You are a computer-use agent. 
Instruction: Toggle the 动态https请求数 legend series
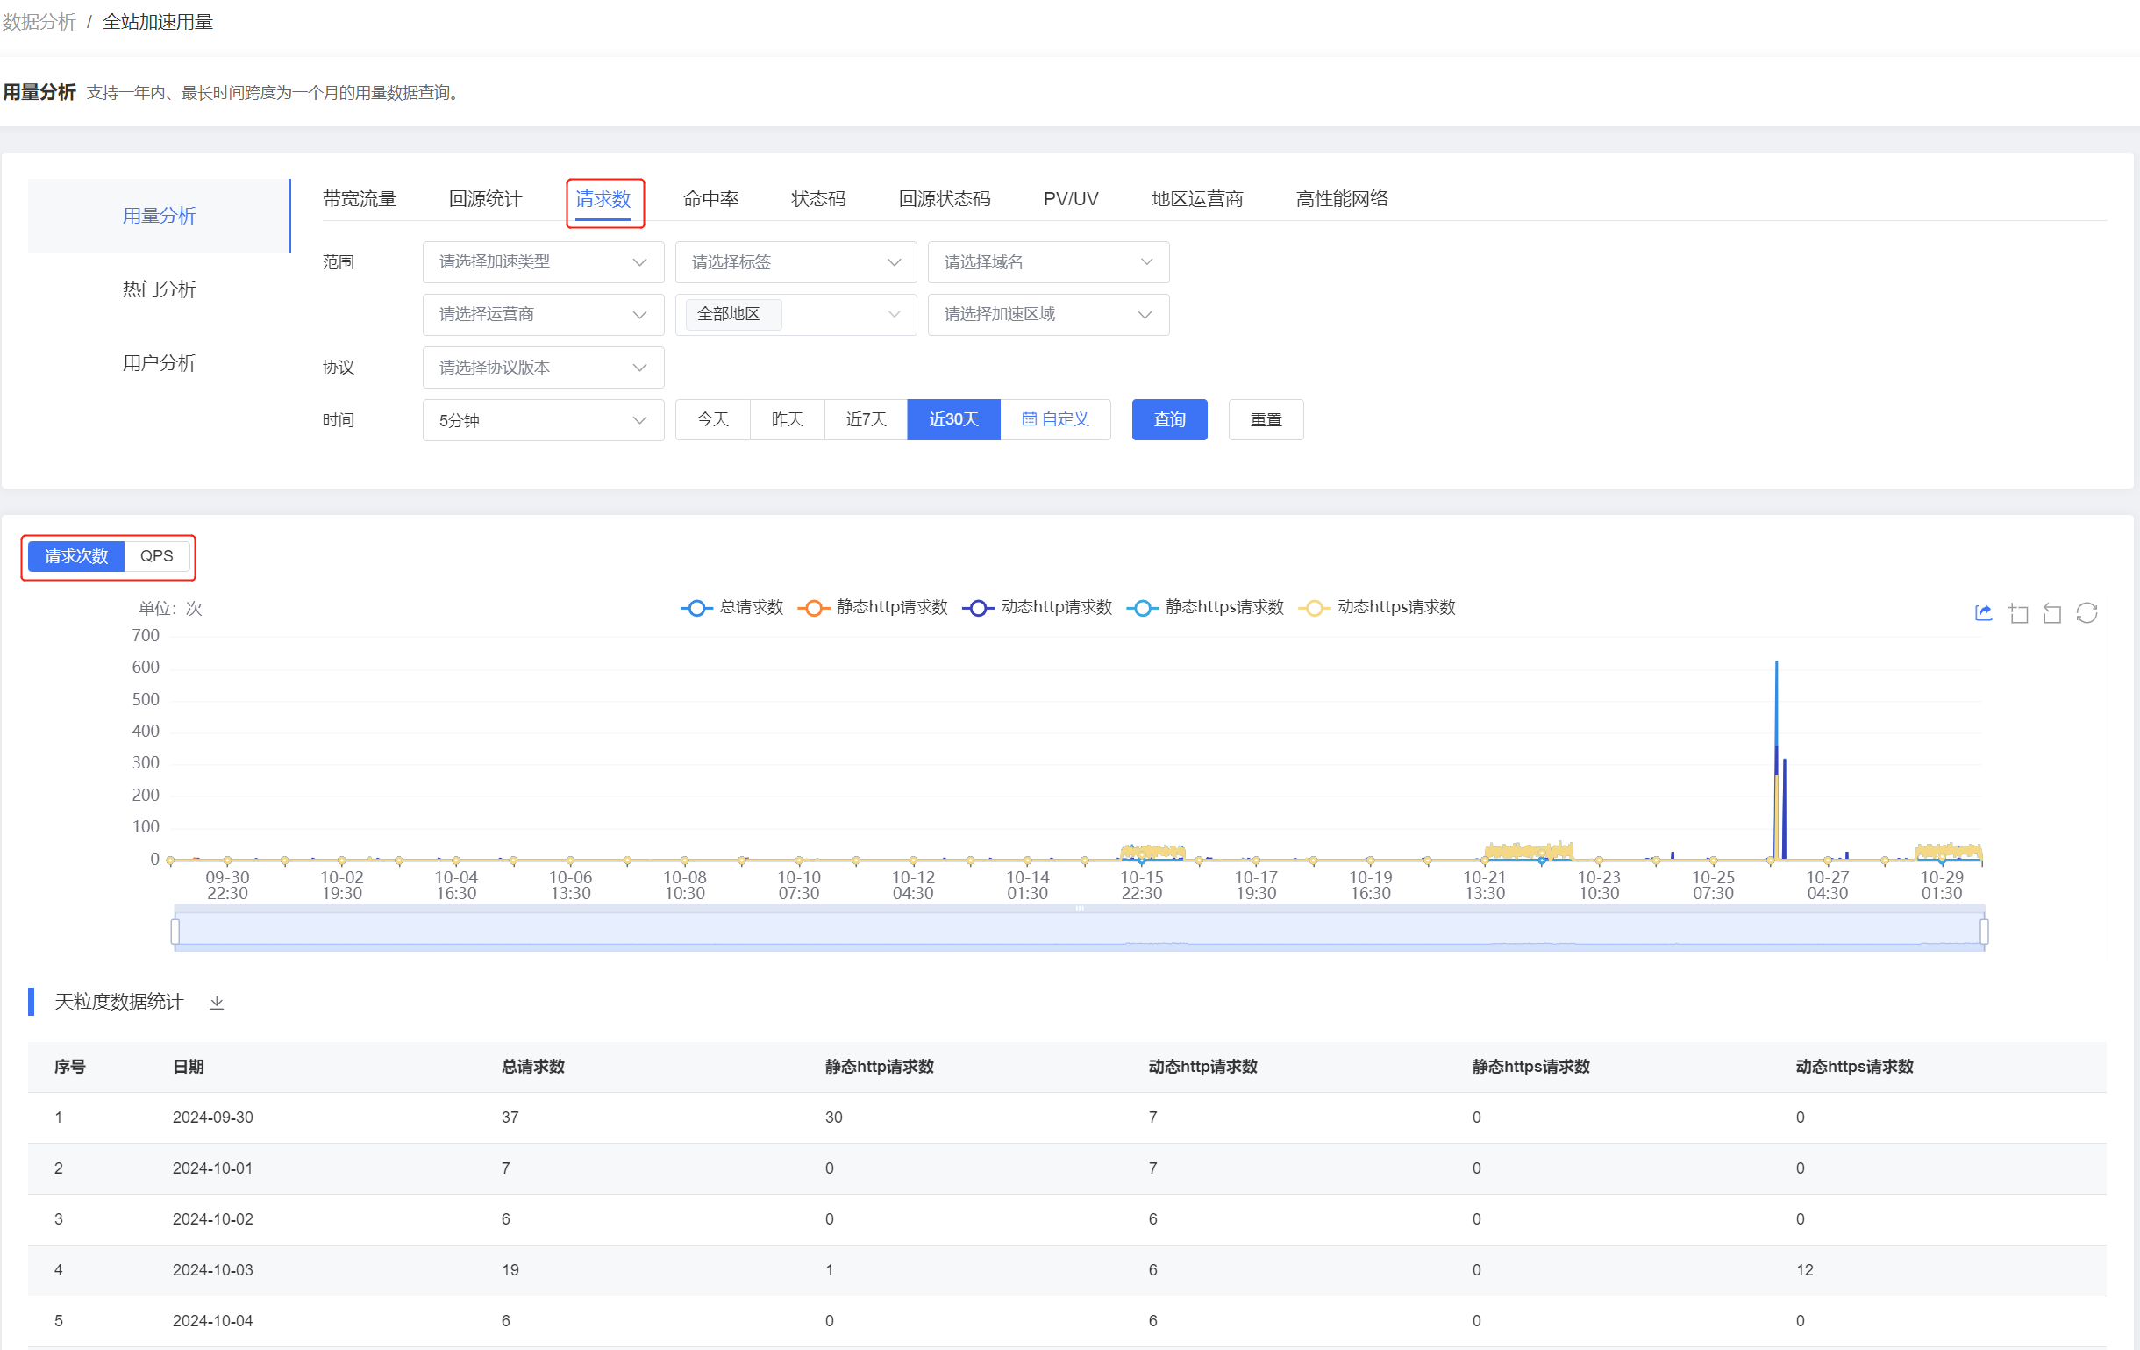pyautogui.click(x=1377, y=607)
